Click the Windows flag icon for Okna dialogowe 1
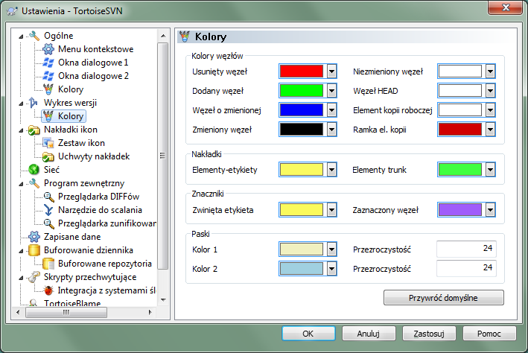 pyautogui.click(x=48, y=63)
